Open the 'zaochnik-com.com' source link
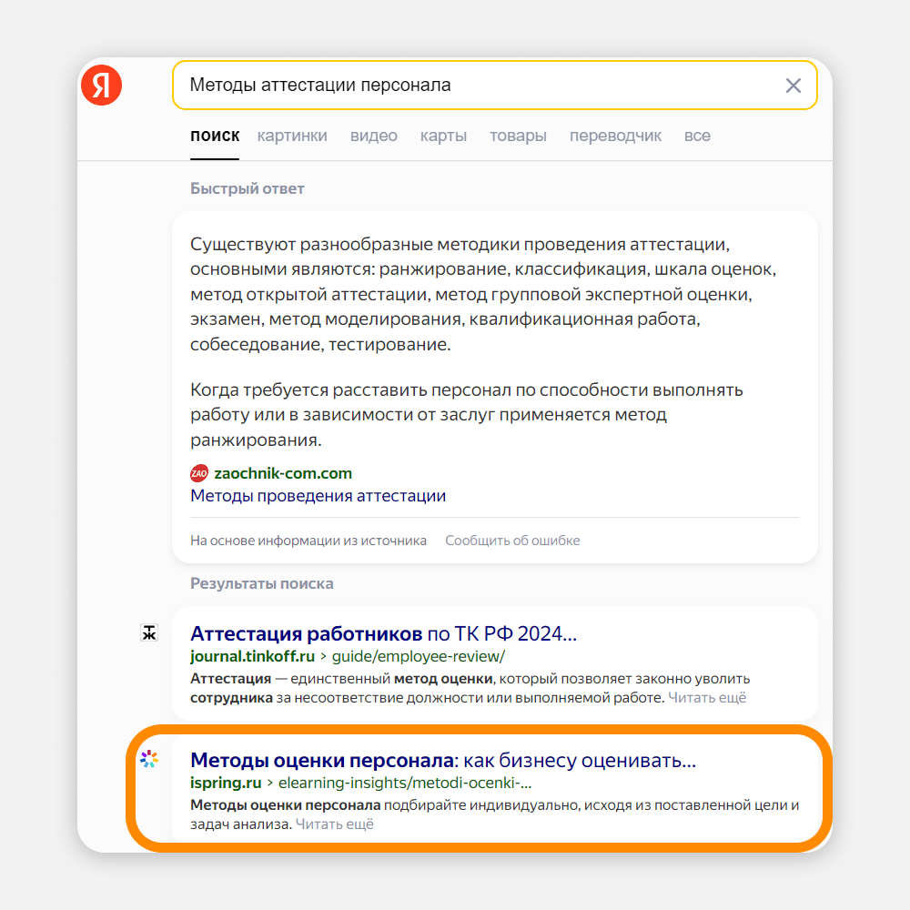The image size is (910, 910). (283, 473)
